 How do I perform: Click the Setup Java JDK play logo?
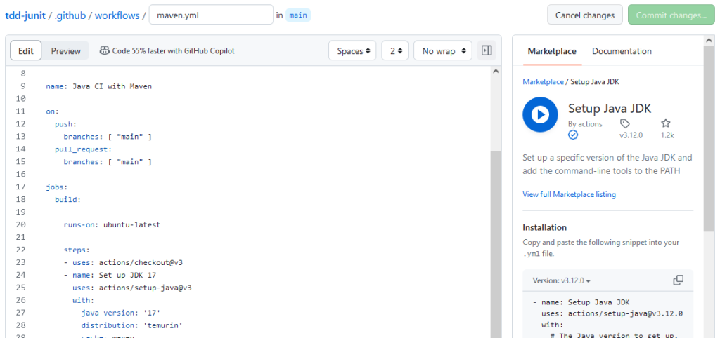[540, 114]
